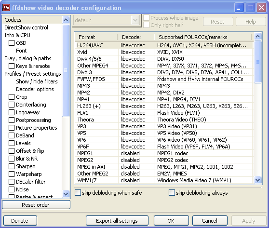Viewport: 269px width, 228px height.
Task: Enable the Levels checkbox
Action: click(12, 143)
